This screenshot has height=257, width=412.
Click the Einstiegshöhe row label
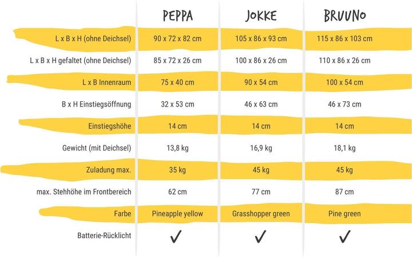pos(109,126)
